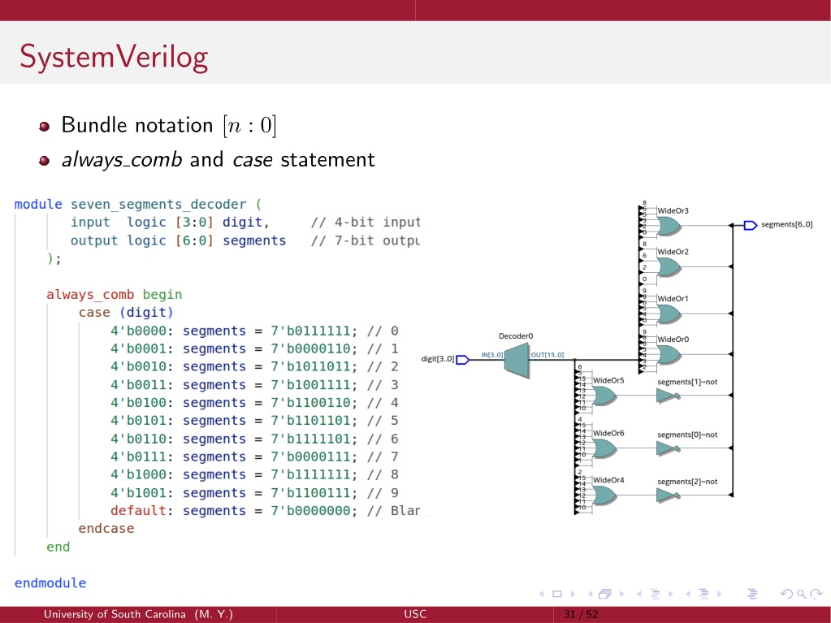The width and height of the screenshot is (831, 623).
Task: Click 'University of South Carolina (M. Y.)' footer
Action: 138,615
